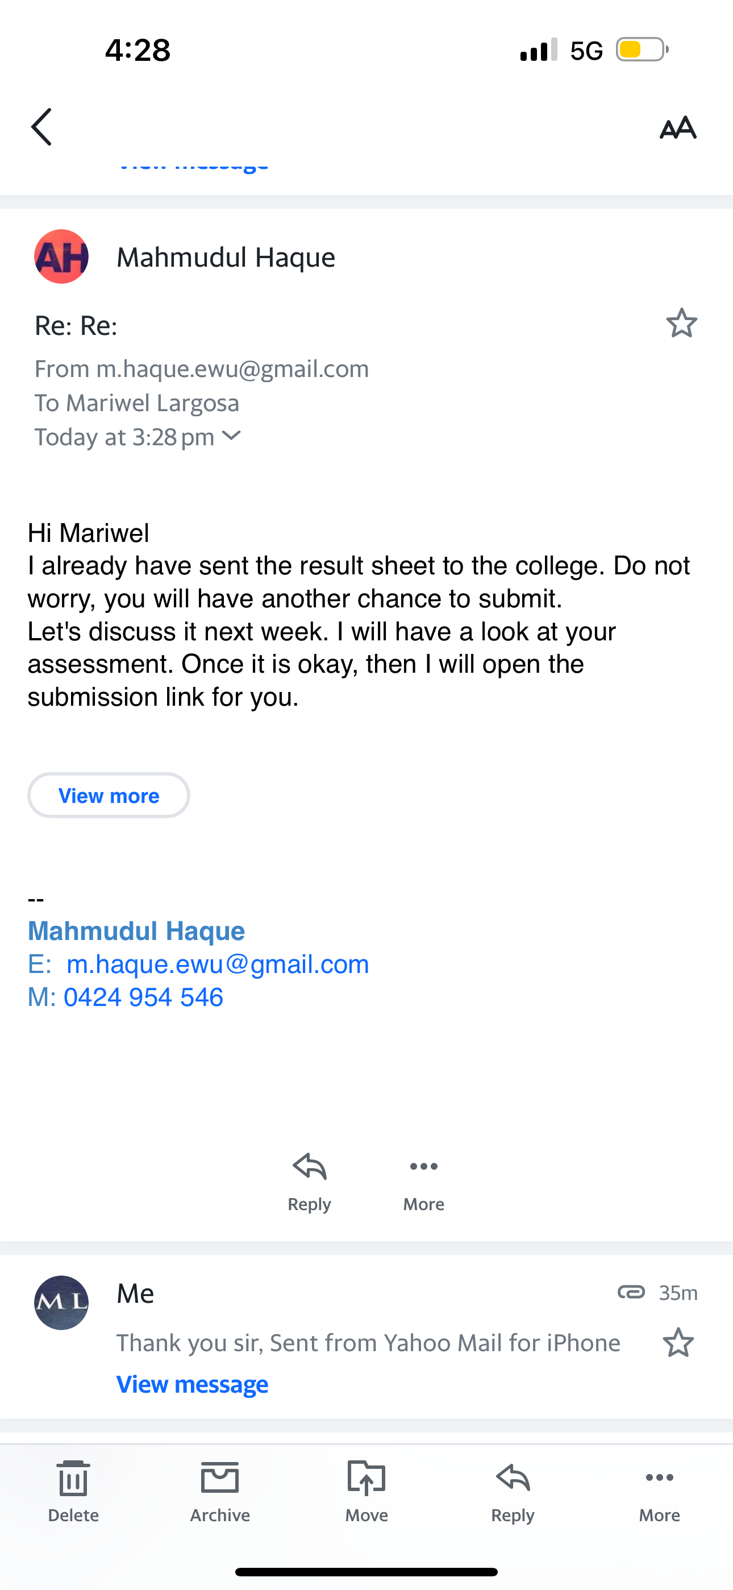
Task: Open More options in bottom toolbar
Action: tap(660, 1477)
